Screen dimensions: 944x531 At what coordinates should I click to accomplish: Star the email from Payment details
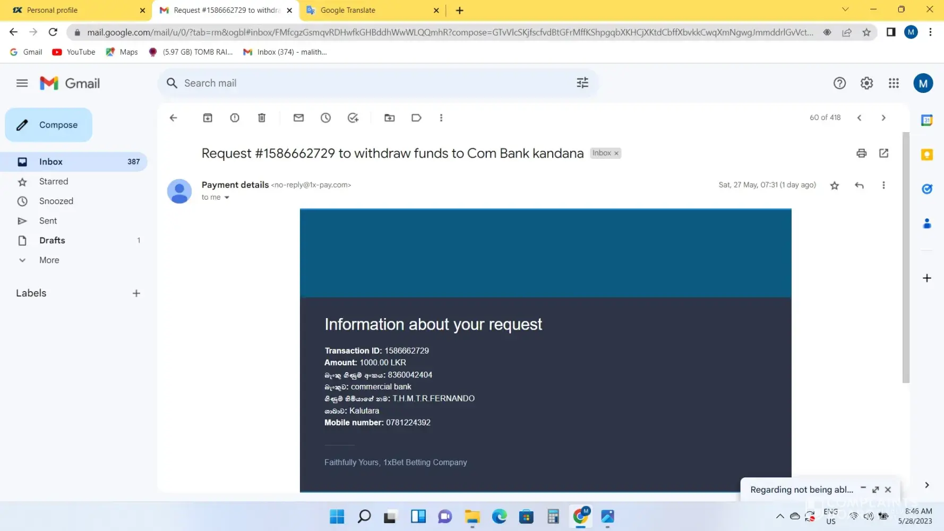(x=834, y=185)
